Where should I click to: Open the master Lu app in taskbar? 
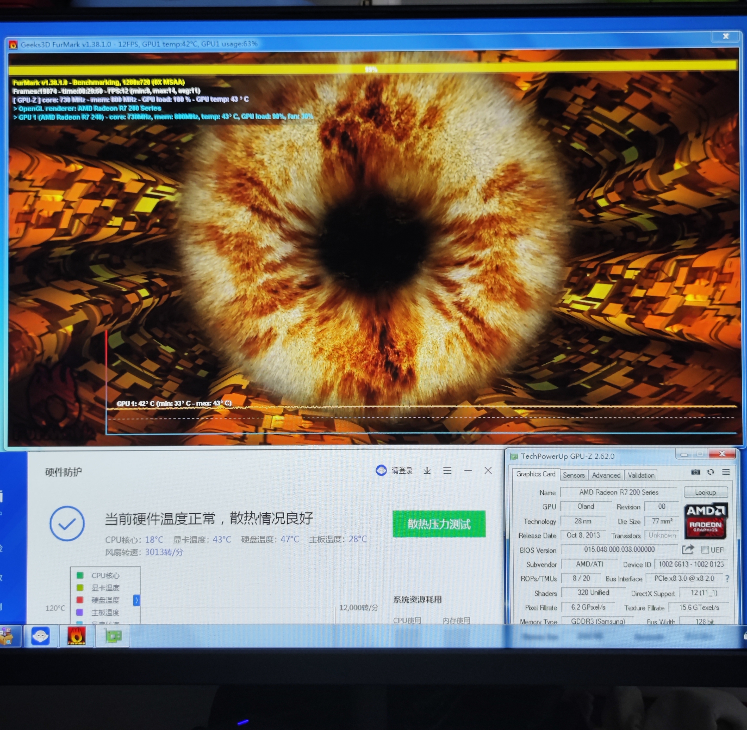41,636
